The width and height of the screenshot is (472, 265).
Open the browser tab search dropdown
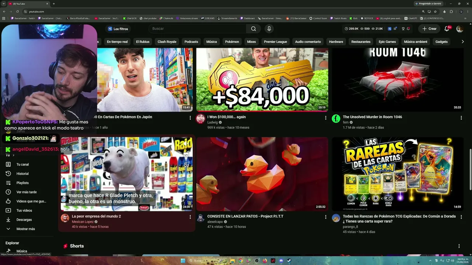pos(4,4)
